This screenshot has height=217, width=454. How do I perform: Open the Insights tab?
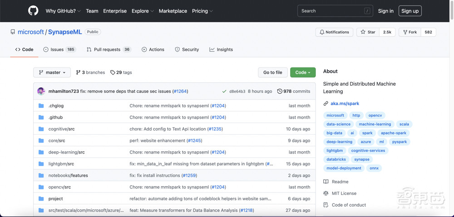[221, 49]
